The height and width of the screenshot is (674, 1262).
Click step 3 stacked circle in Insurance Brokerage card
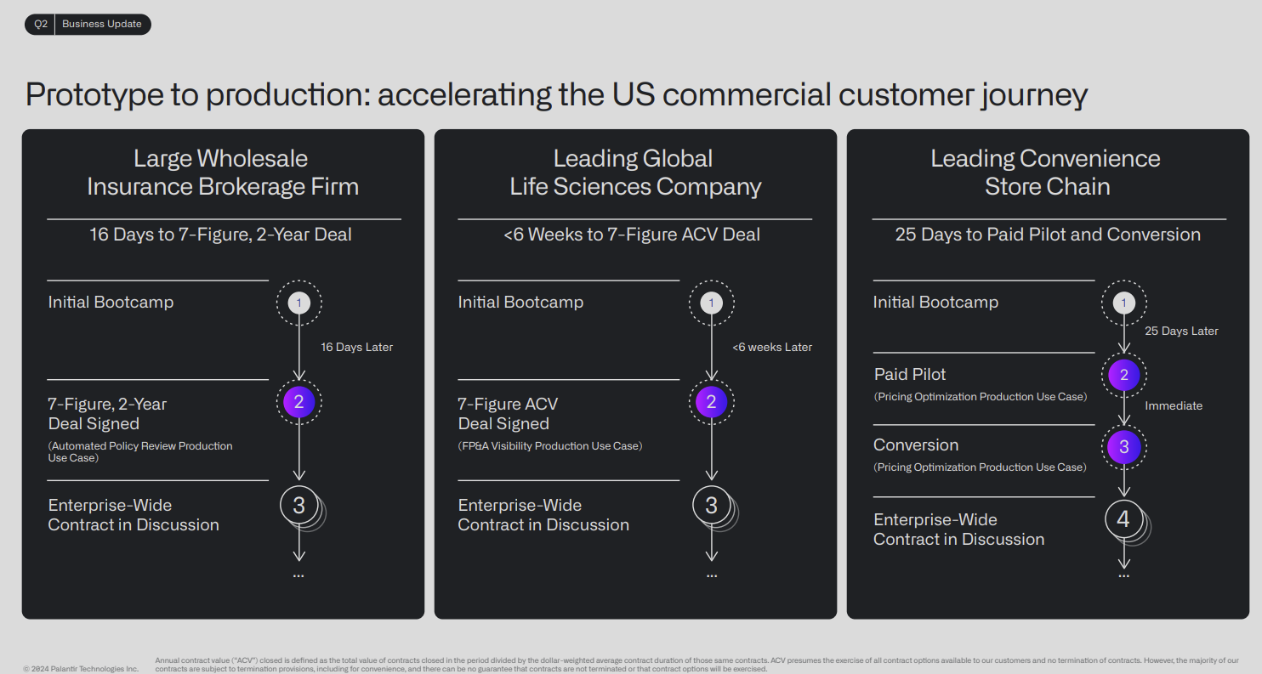[x=299, y=506]
